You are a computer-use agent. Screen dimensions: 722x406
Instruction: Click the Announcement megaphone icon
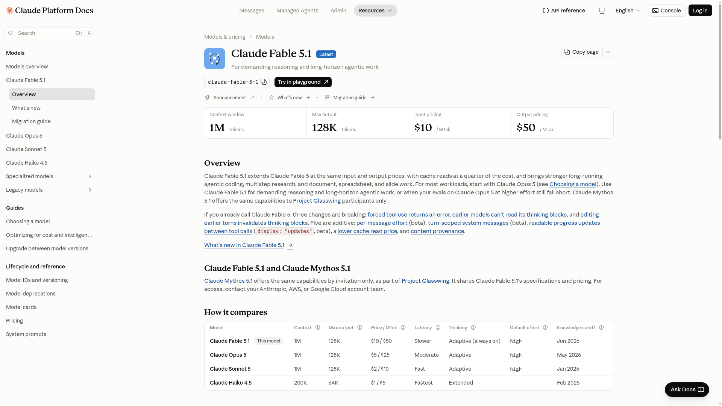207,97
